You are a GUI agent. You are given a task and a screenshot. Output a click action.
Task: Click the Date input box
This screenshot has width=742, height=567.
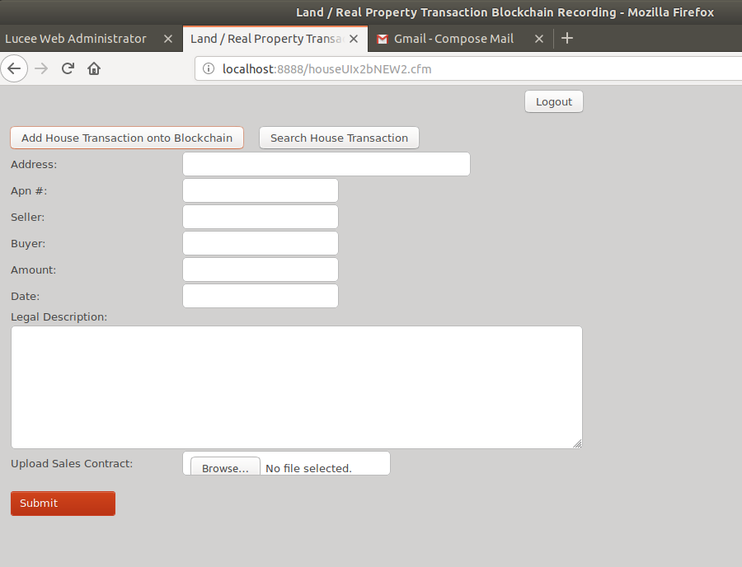[x=261, y=296]
